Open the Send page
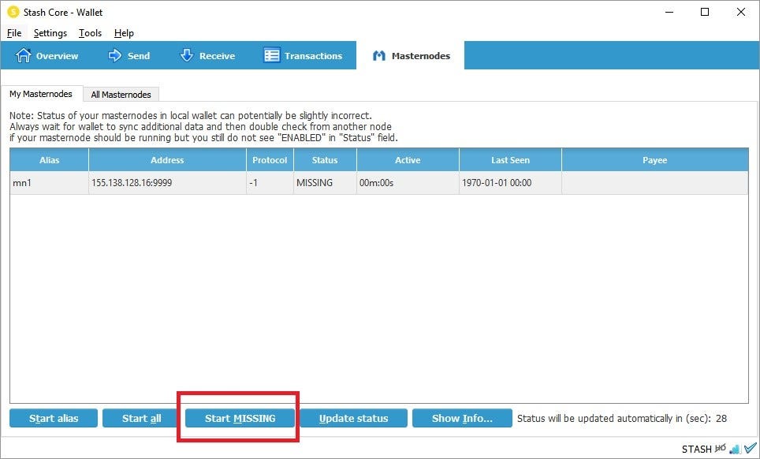 tap(129, 56)
